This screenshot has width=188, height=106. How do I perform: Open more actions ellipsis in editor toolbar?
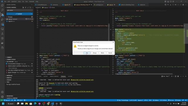point(186,5)
